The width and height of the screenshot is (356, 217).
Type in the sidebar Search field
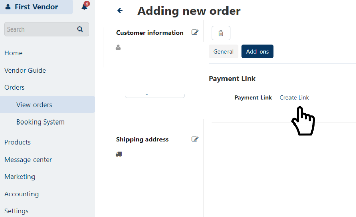(x=40, y=29)
